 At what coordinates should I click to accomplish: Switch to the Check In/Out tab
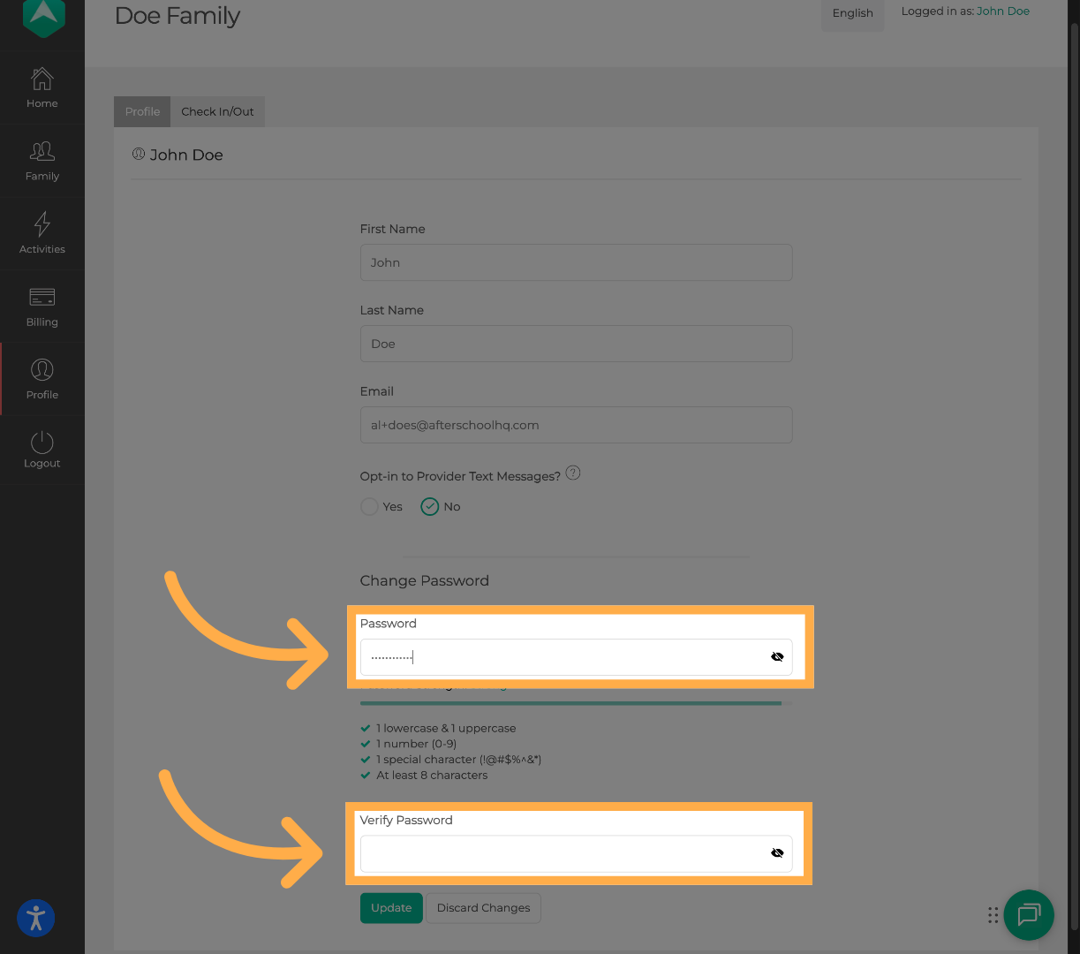(x=217, y=111)
